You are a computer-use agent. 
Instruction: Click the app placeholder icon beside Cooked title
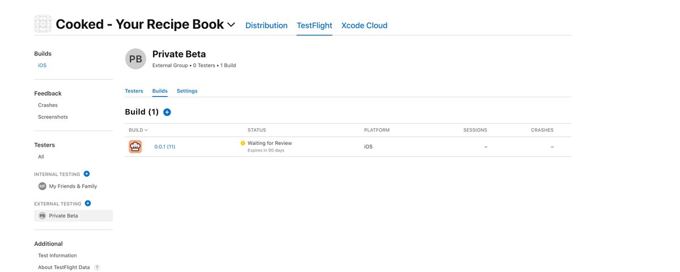[43, 24]
